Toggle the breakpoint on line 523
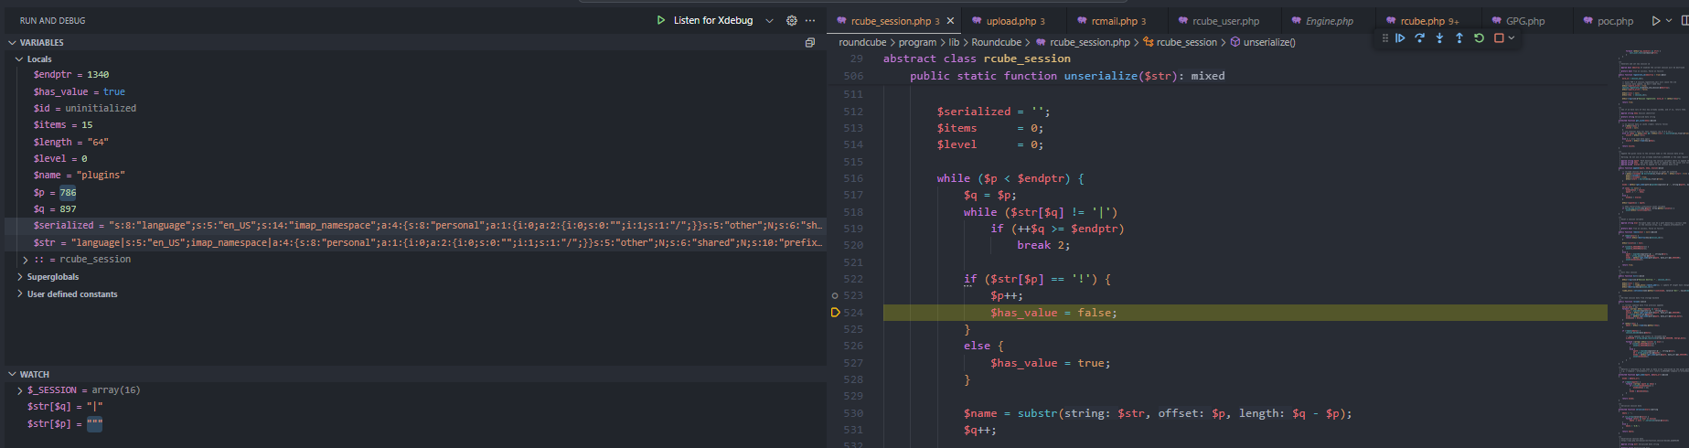Image resolution: width=1689 pixels, height=448 pixels. coord(835,295)
